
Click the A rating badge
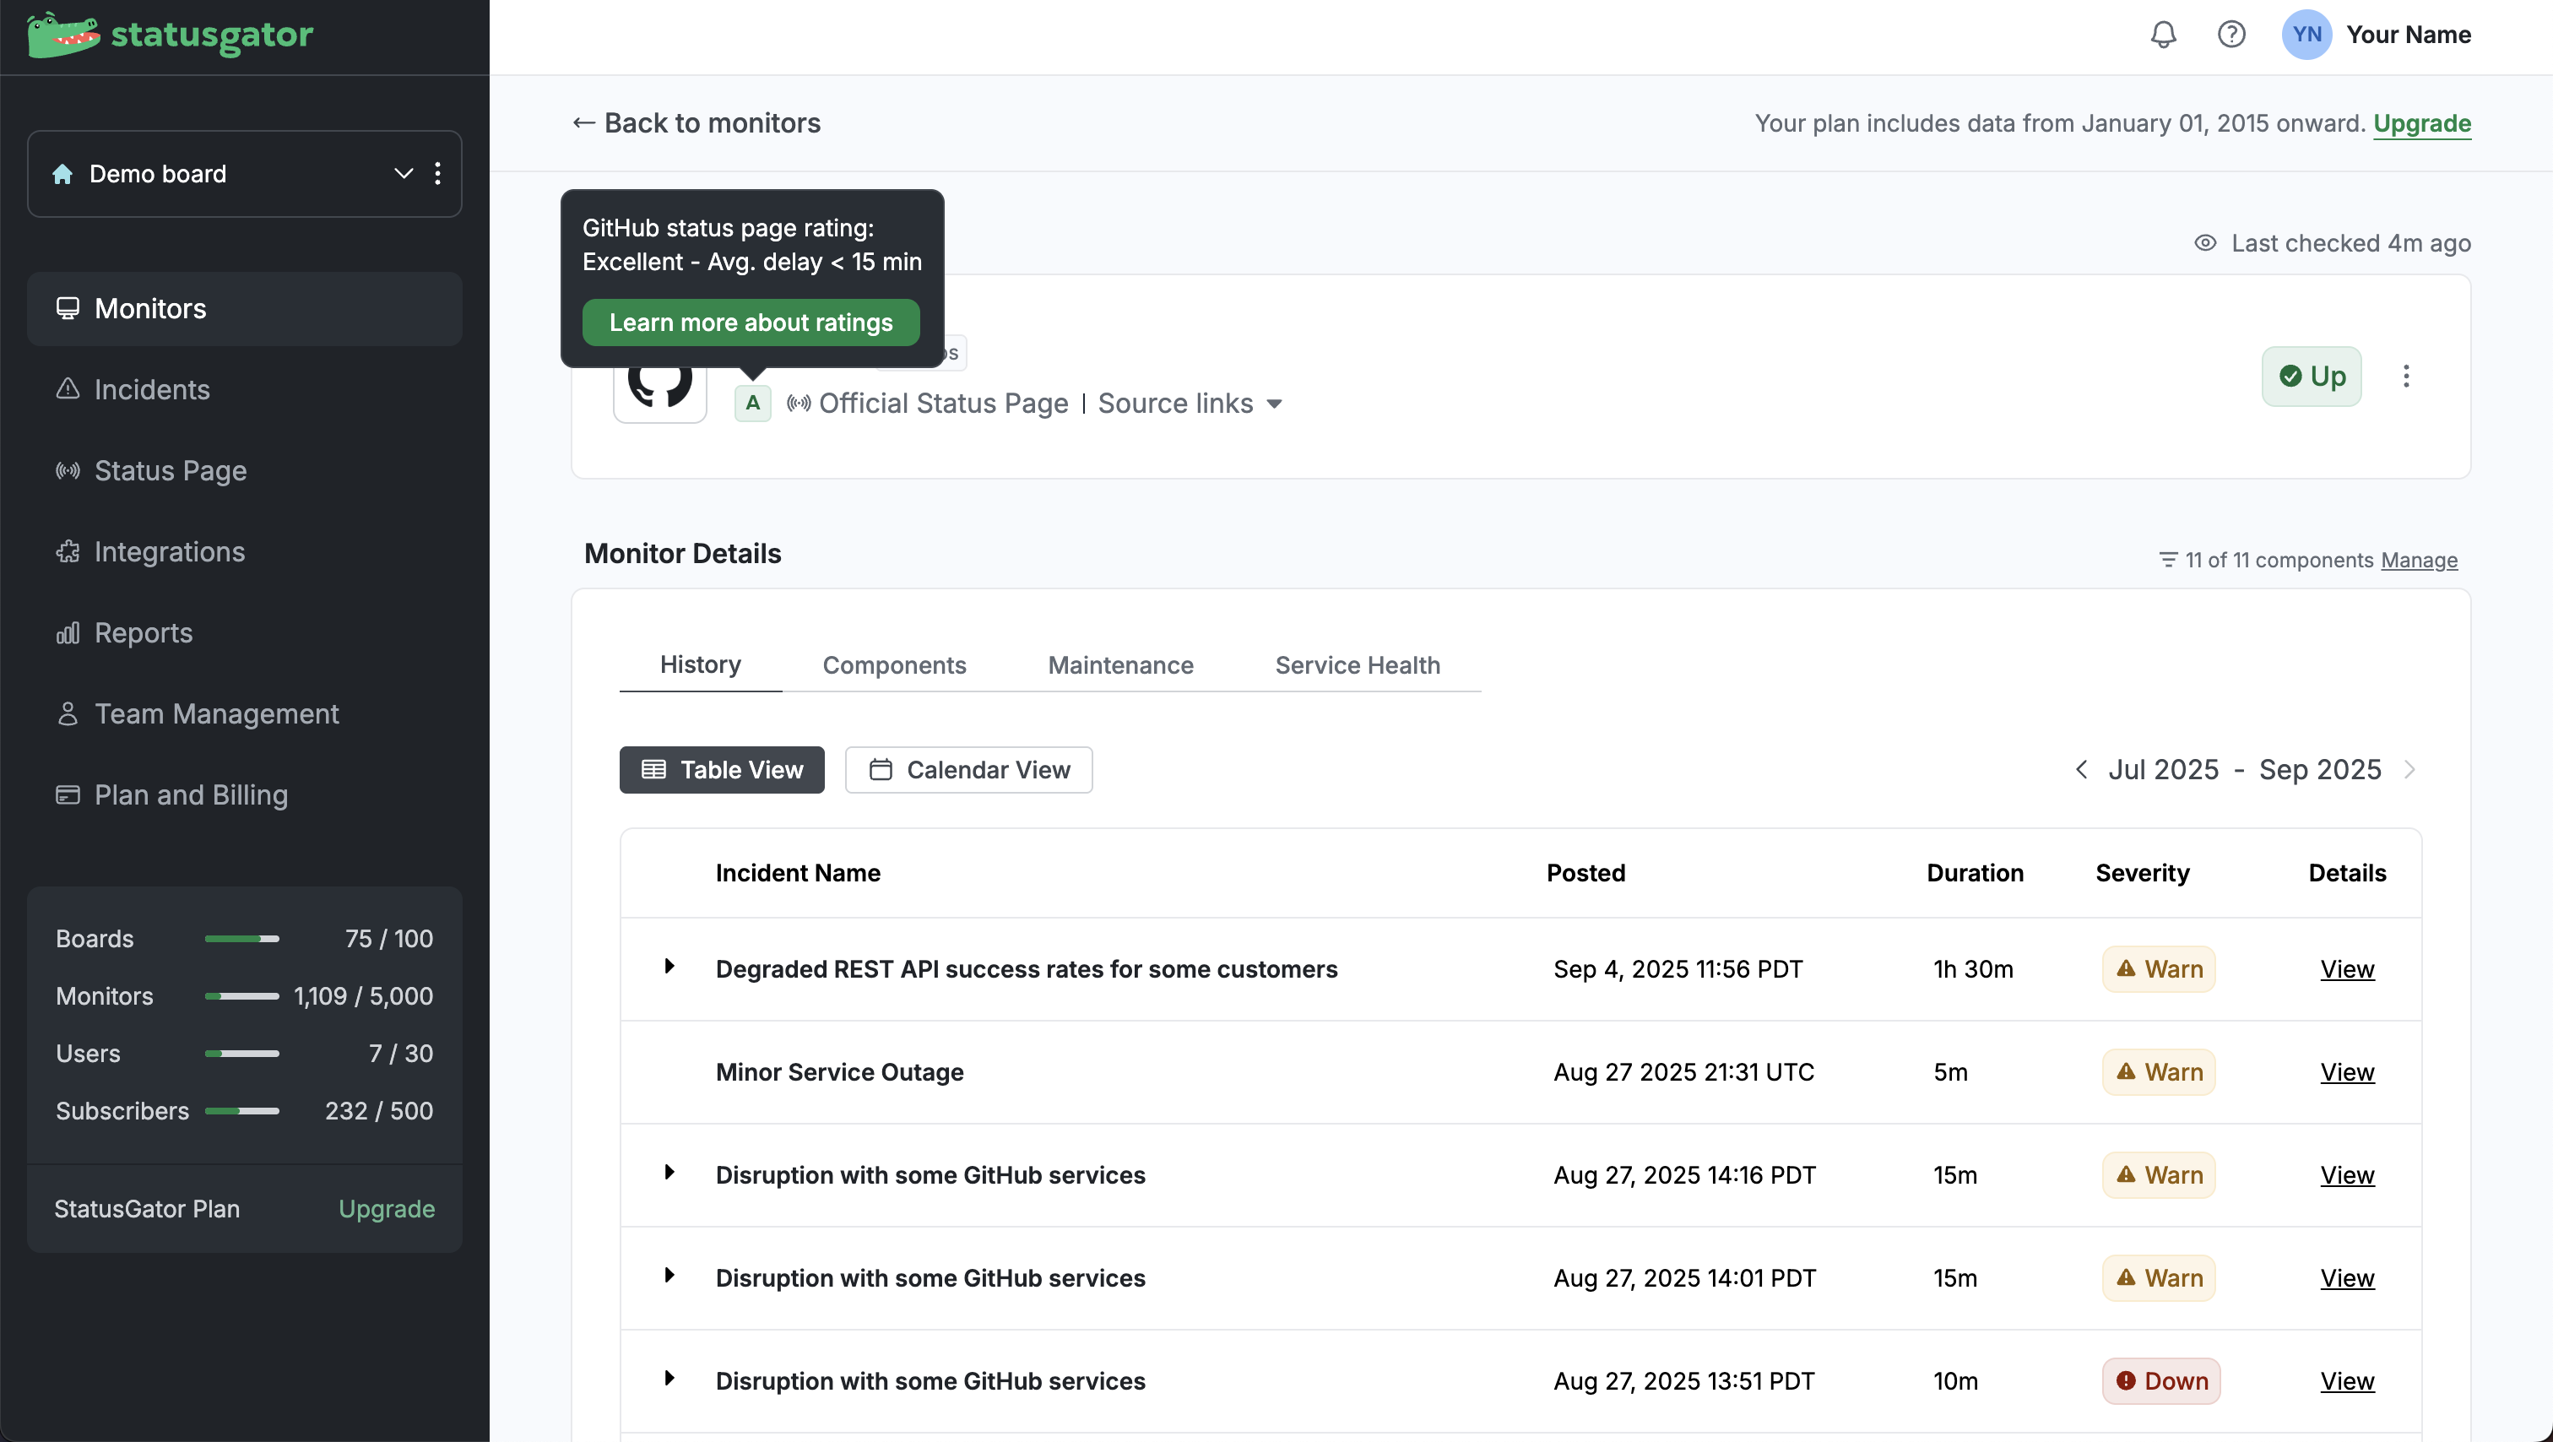(752, 404)
